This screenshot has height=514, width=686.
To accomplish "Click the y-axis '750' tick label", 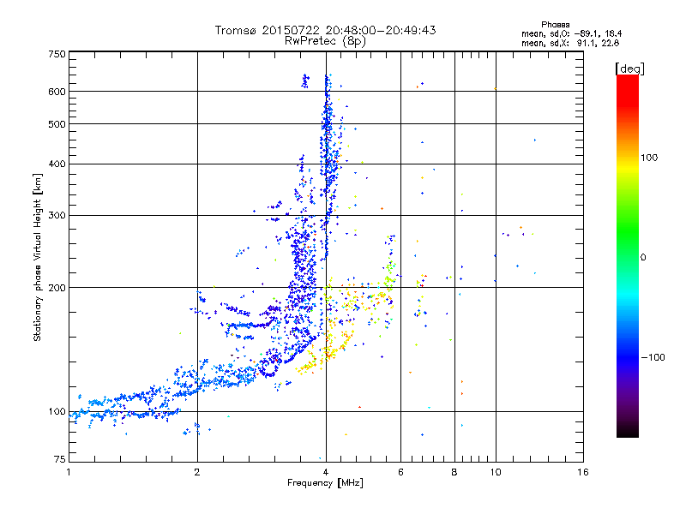I will click(x=57, y=54).
